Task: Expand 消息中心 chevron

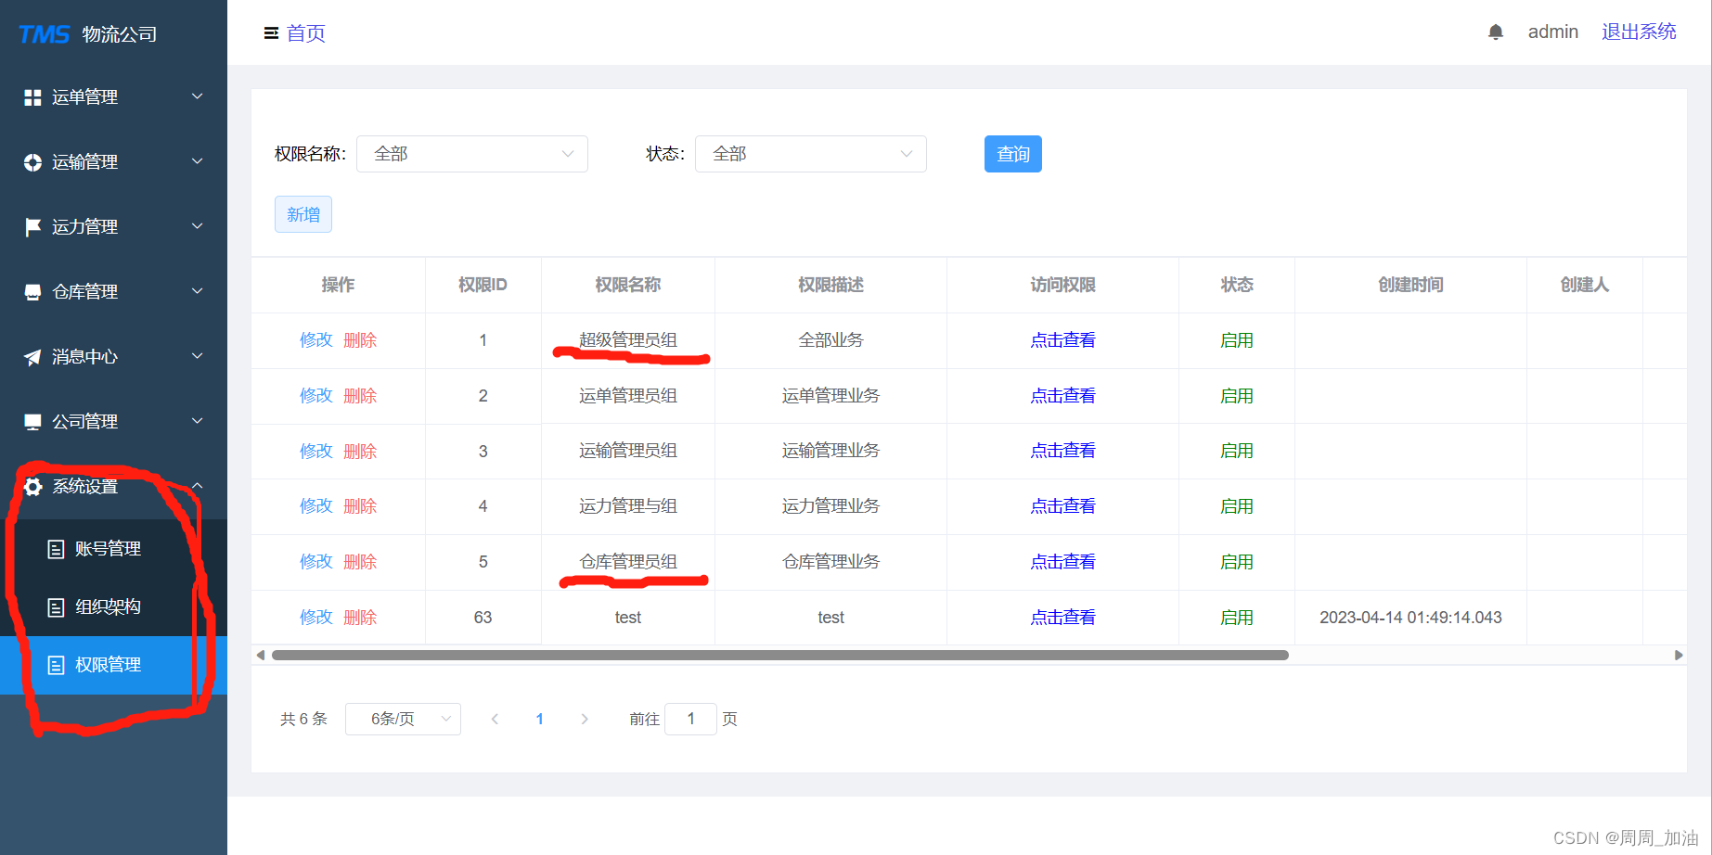Action: click(x=197, y=356)
